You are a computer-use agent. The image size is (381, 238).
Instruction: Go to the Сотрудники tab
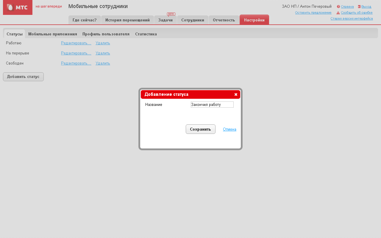(x=193, y=20)
